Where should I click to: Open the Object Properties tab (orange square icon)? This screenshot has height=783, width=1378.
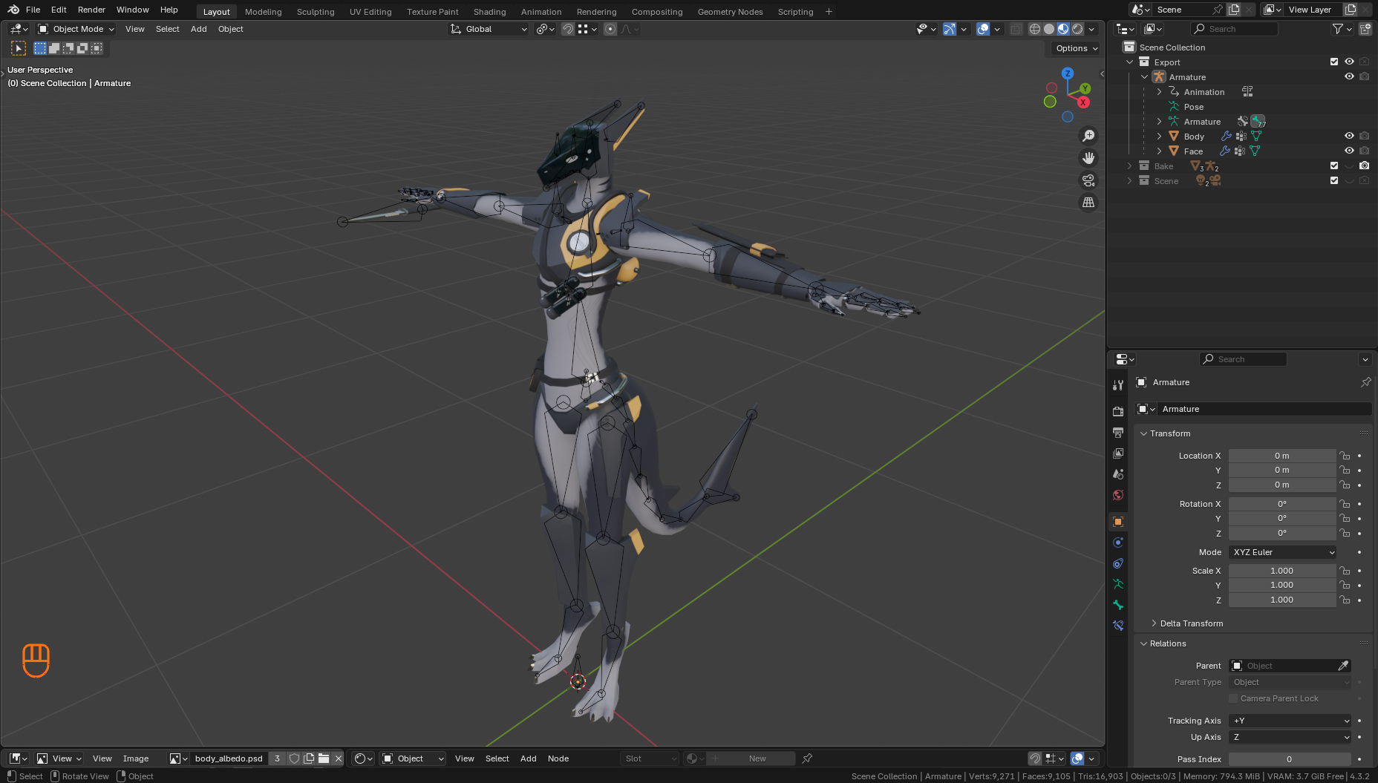(1118, 521)
